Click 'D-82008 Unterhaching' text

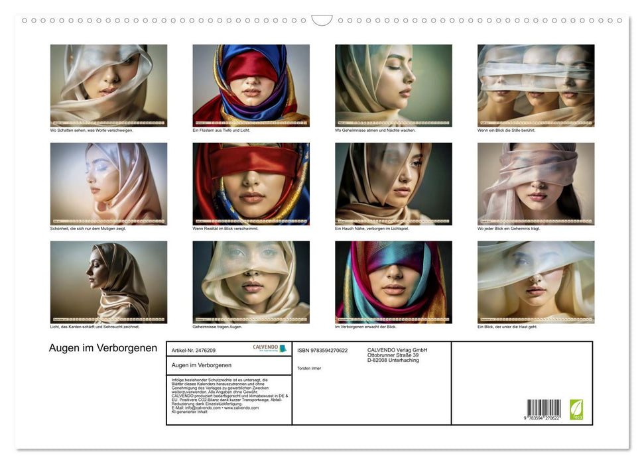[393, 360]
